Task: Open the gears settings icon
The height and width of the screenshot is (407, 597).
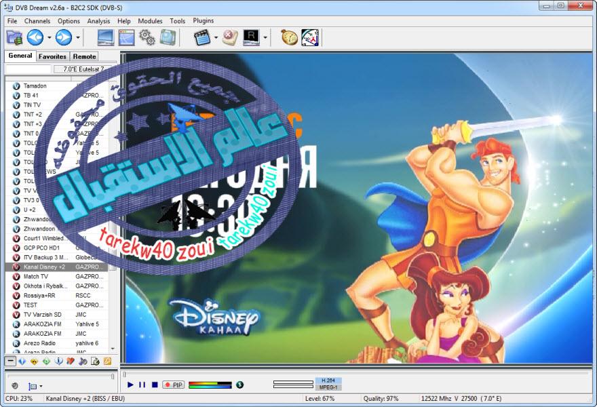Action: 147,37
